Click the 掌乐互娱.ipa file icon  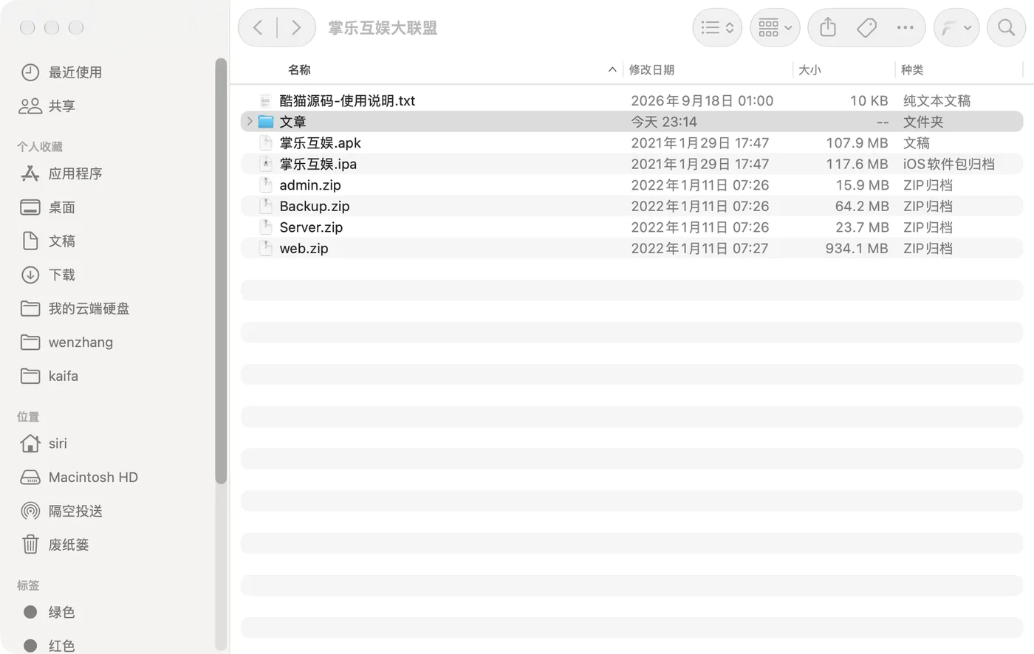click(x=266, y=164)
